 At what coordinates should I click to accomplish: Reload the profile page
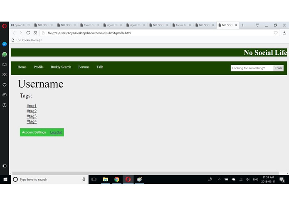coord(28,33)
